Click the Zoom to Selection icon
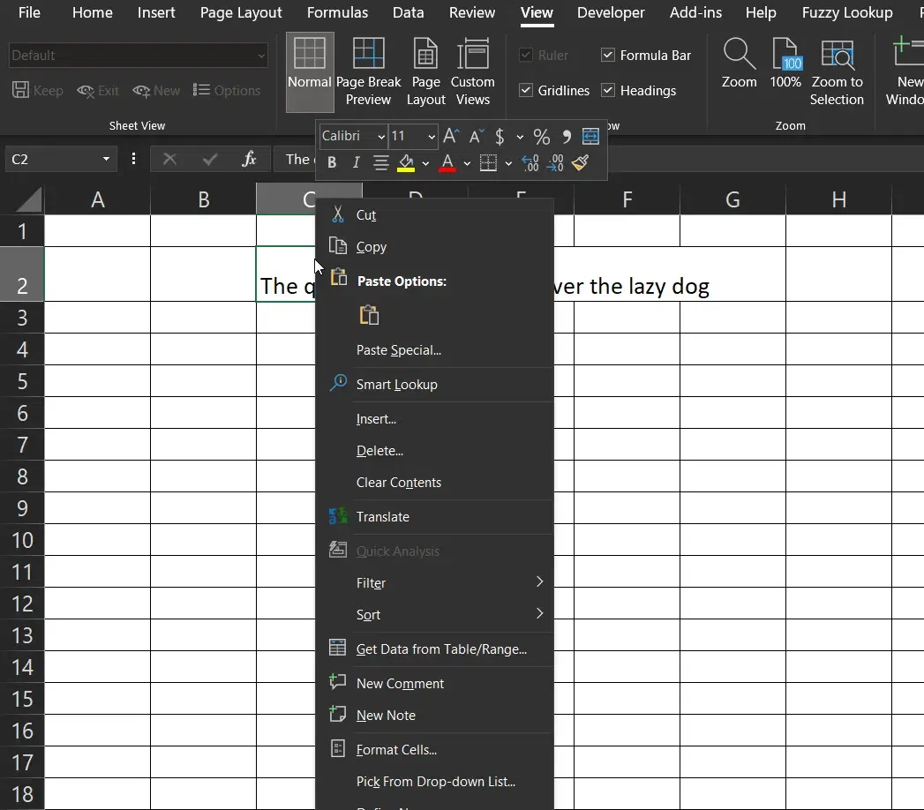The width and height of the screenshot is (924, 810). (x=837, y=72)
